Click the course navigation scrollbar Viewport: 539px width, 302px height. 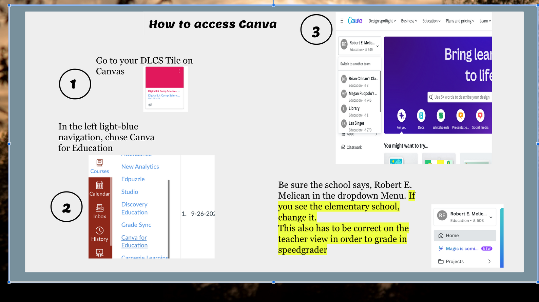click(x=169, y=219)
